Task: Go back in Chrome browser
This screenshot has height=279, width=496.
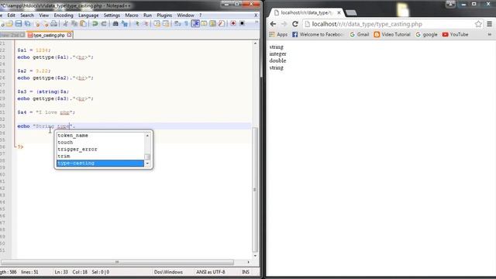Action: tap(274, 24)
